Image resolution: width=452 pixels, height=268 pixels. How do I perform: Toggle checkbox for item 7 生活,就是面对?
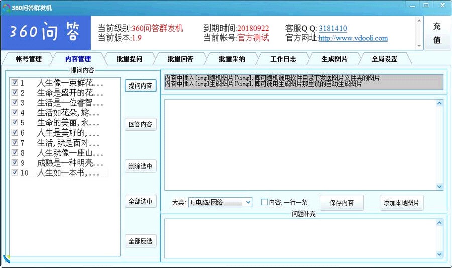[x=15, y=143]
